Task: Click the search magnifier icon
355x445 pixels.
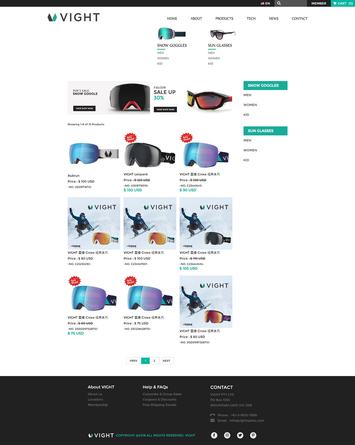Action: pos(279,3)
